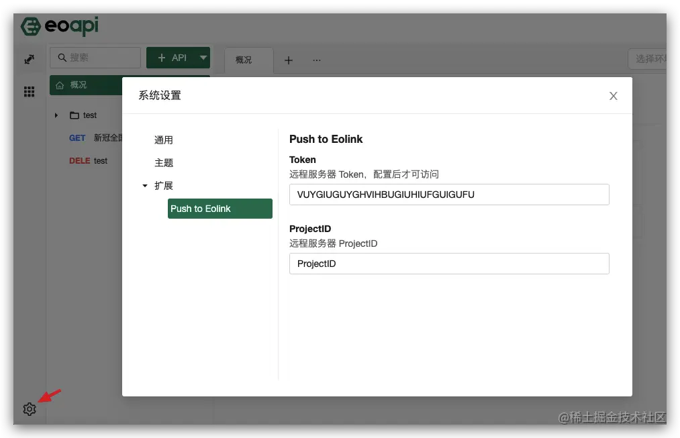Viewport: 680px width, 438px height.
Task: Open the API button dropdown arrow
Action: pyautogui.click(x=203, y=58)
